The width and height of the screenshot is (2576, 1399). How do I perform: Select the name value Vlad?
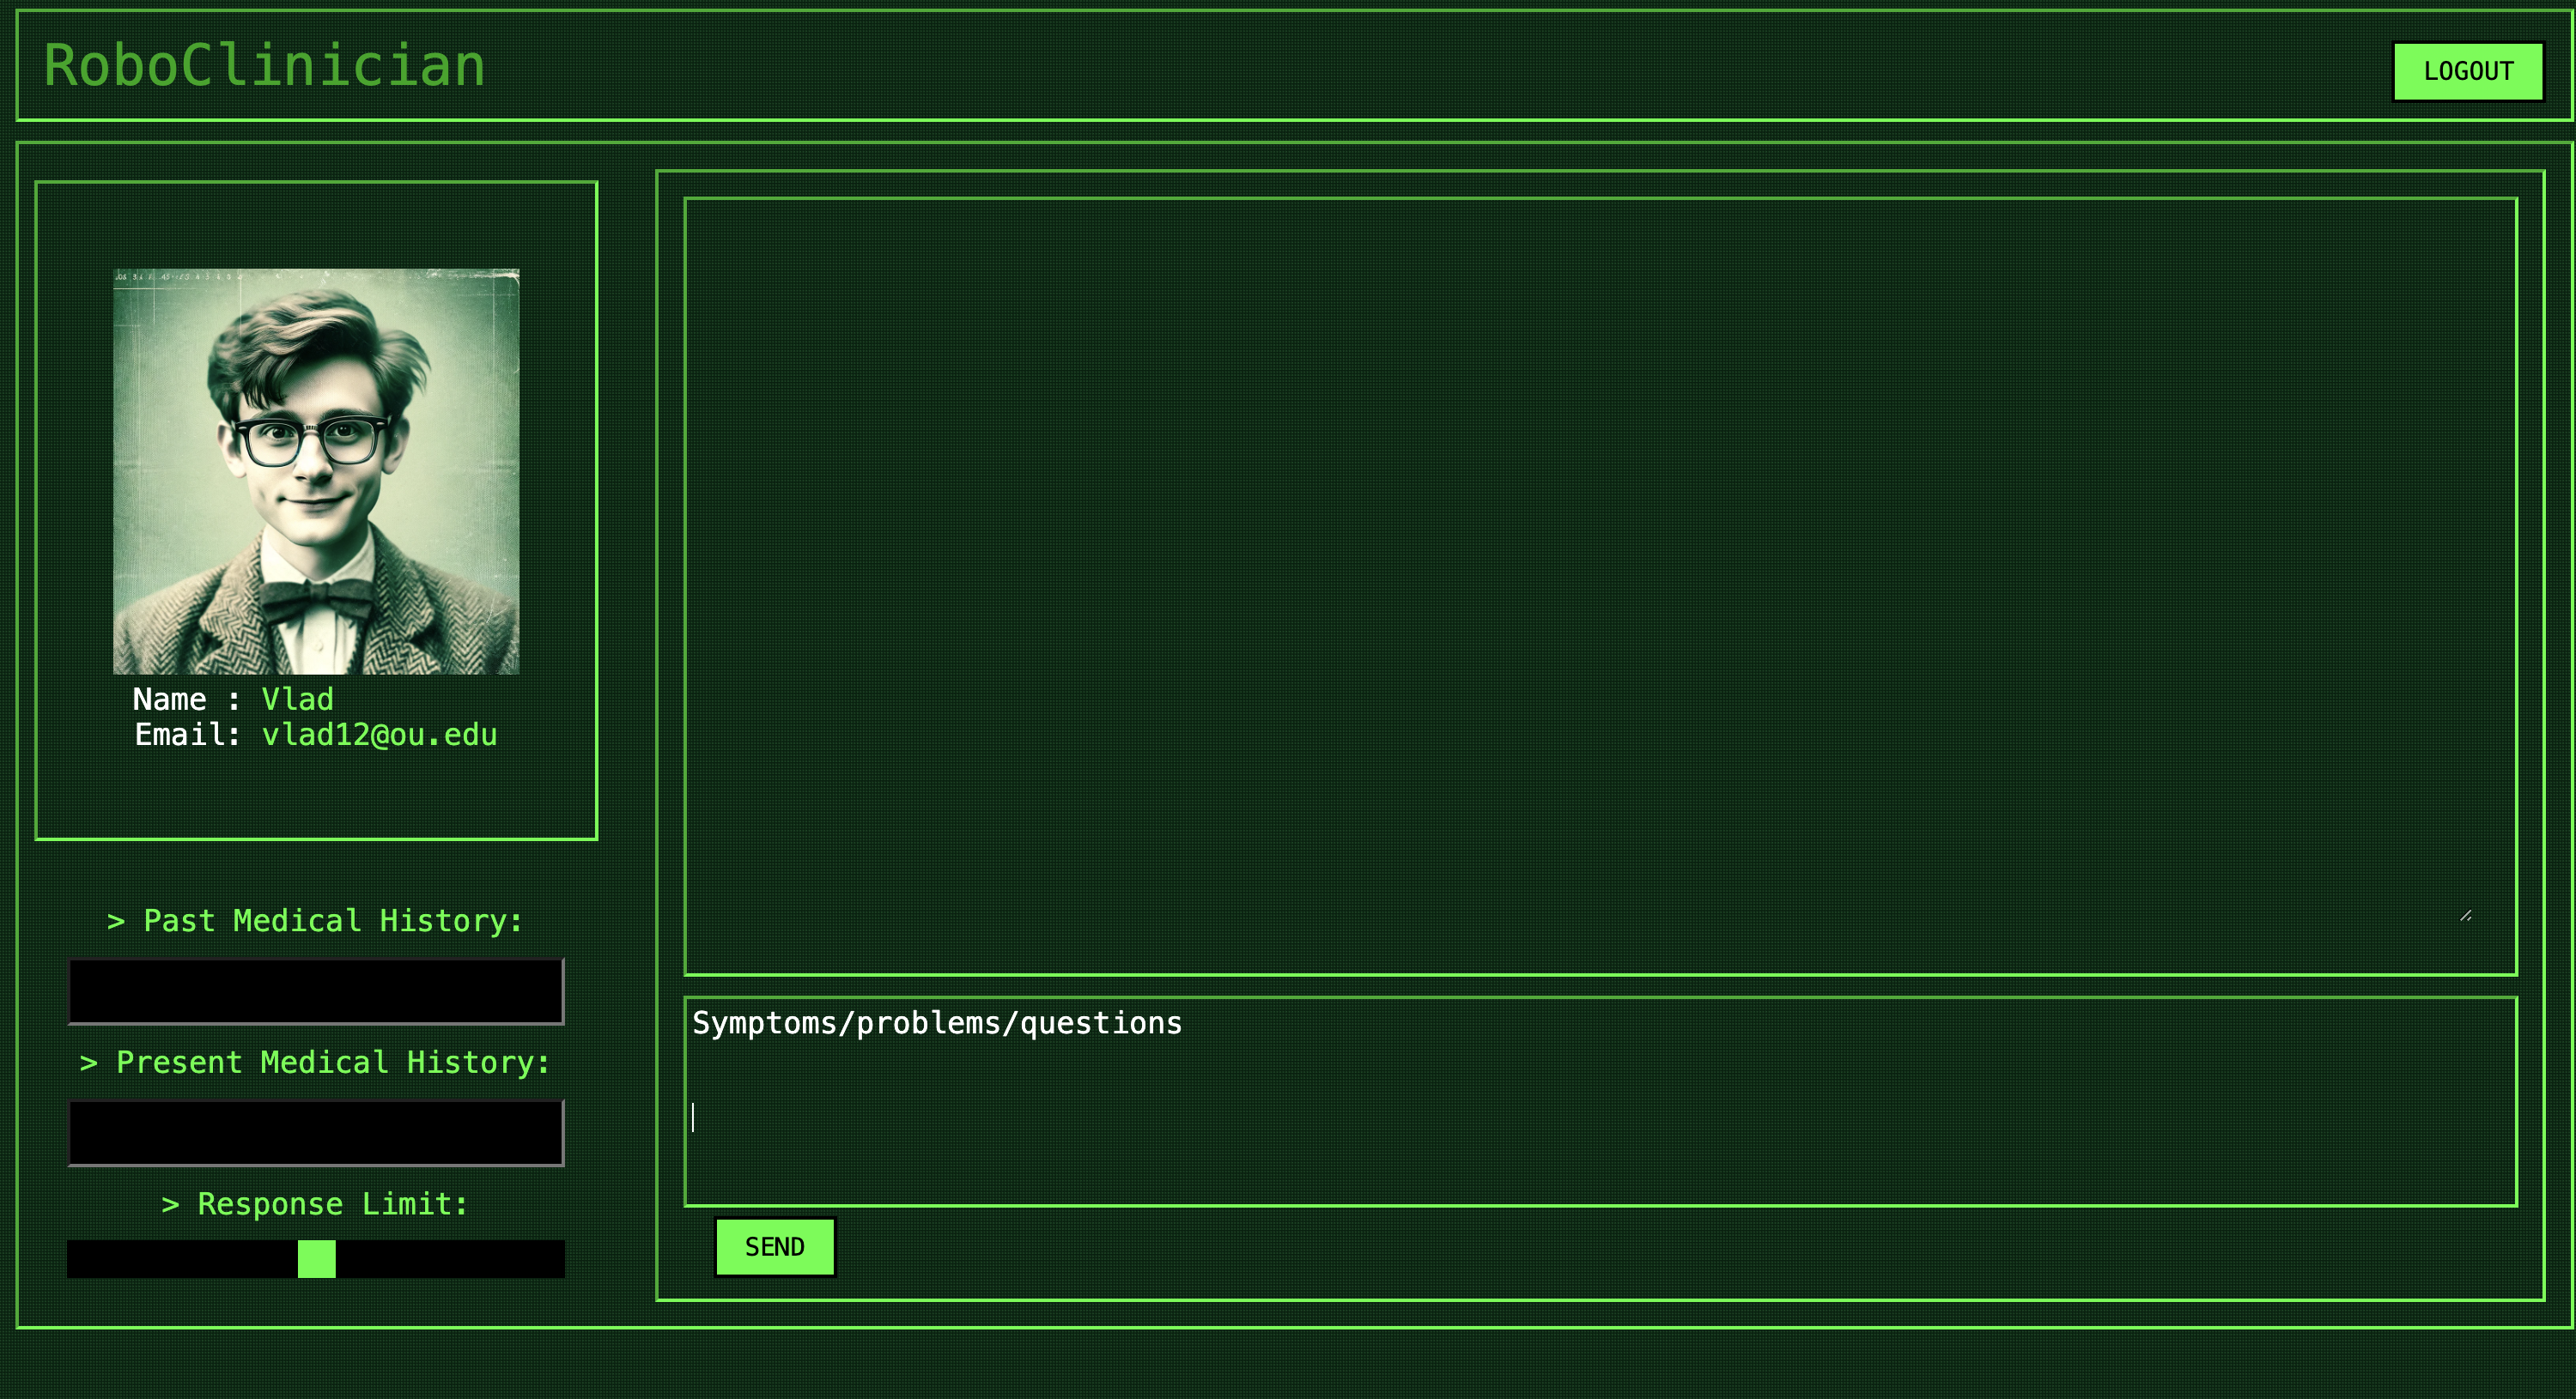[x=297, y=699]
